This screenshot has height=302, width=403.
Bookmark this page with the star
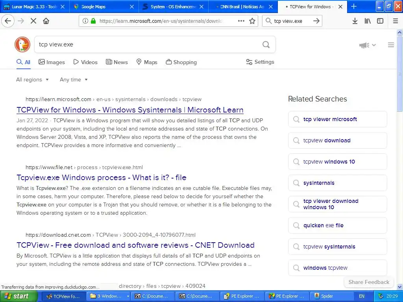252,21
